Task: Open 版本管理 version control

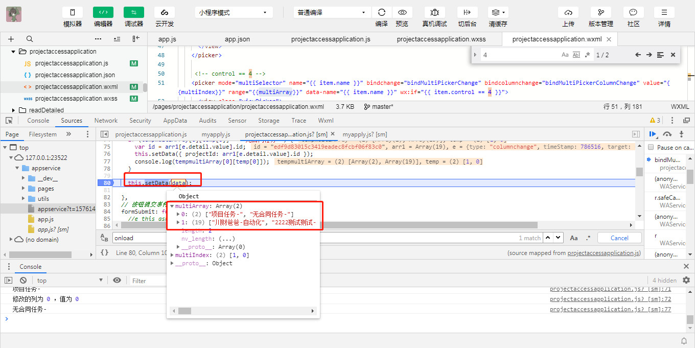Action: click(600, 12)
